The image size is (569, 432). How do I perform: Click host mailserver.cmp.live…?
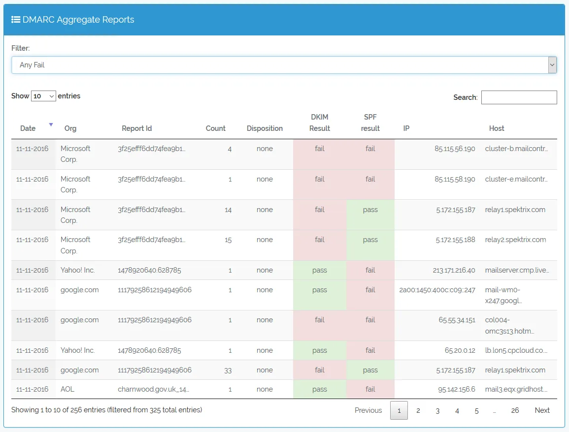tap(517, 270)
